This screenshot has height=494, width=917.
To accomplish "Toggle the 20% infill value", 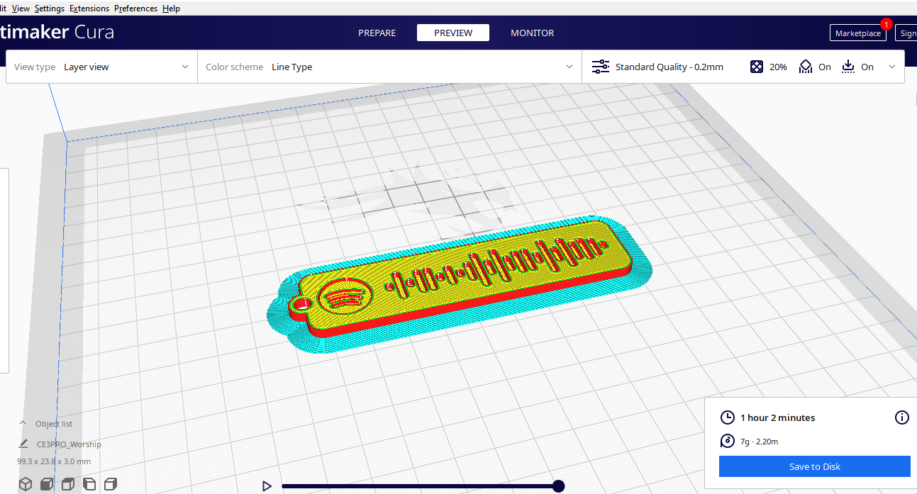I will pos(778,66).
